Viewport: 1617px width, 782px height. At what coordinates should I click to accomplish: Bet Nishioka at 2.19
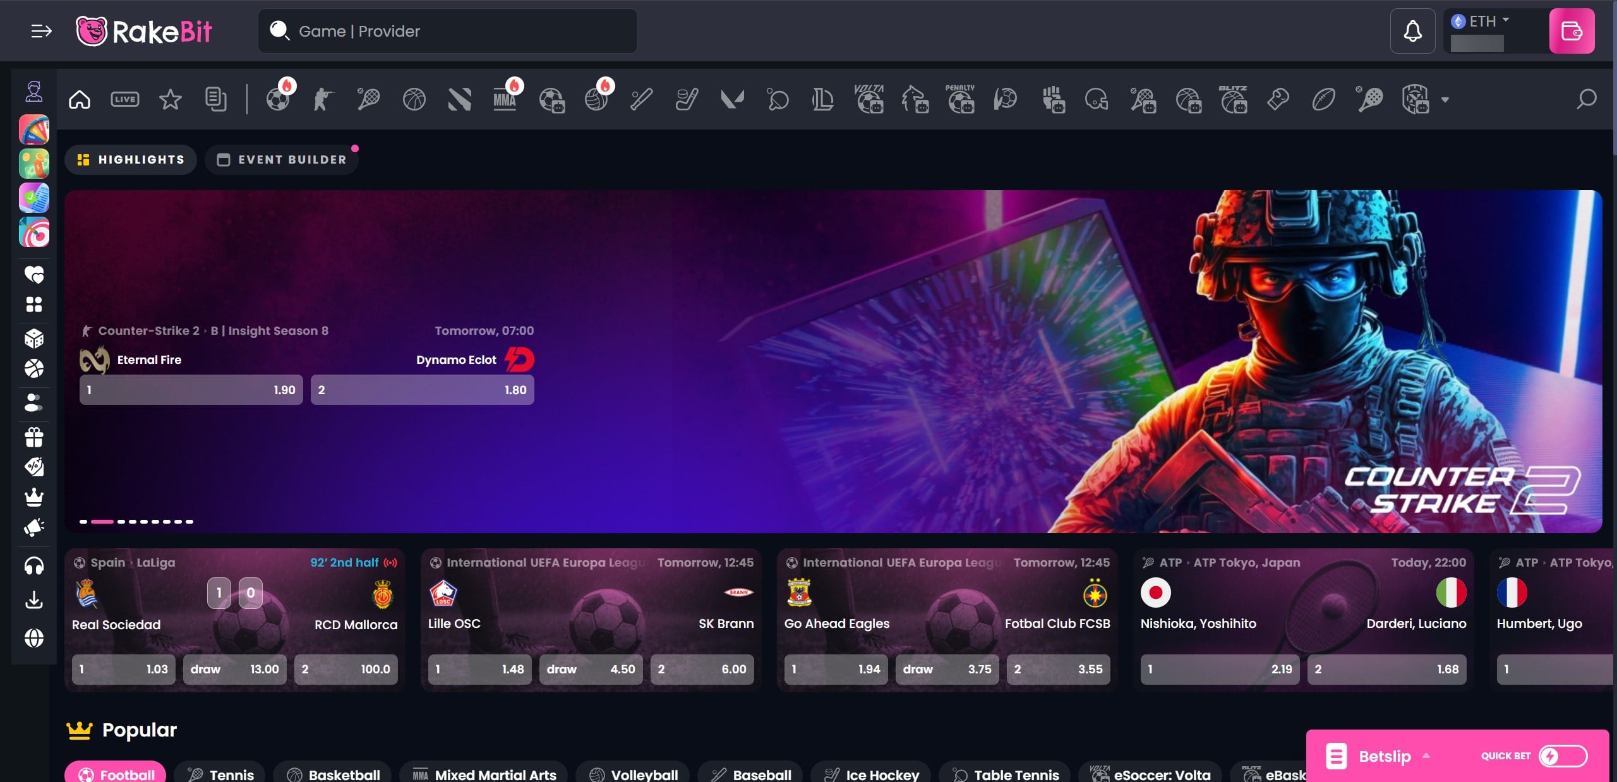(x=1220, y=669)
